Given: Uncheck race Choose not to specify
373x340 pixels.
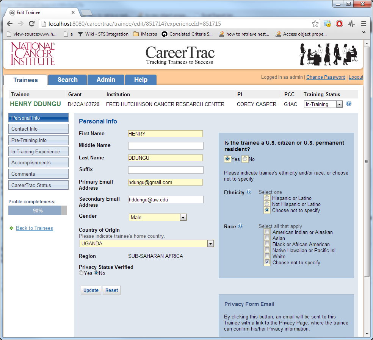Looking at the screenshot, I should click(267, 262).
